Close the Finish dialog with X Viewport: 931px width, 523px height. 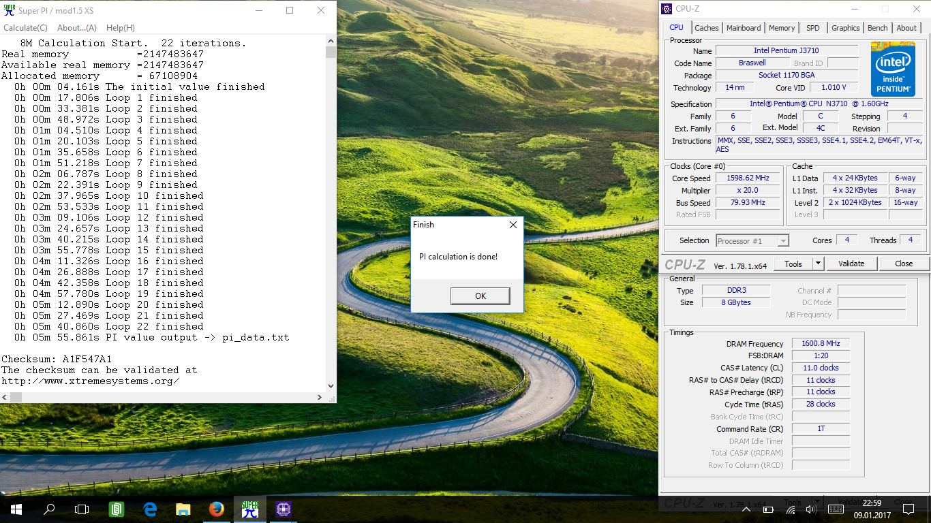(513, 225)
